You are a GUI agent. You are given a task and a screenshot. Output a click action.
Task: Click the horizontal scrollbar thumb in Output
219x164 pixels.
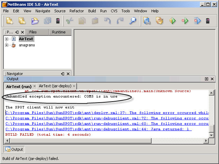tap(81, 141)
